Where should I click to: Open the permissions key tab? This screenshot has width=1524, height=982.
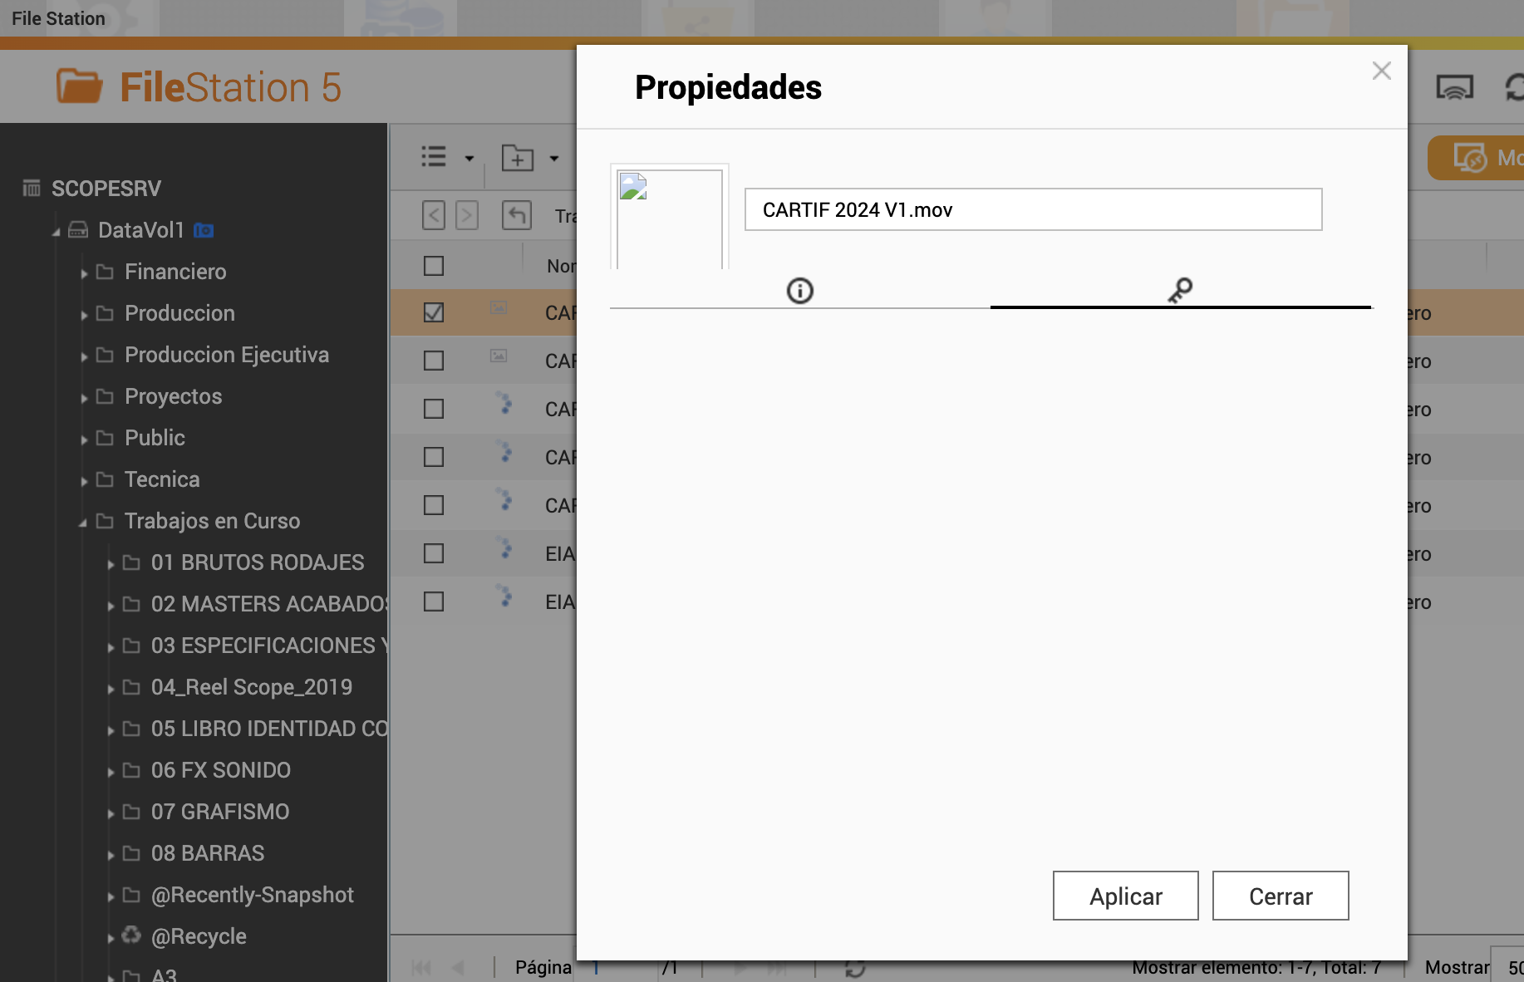pos(1180,291)
